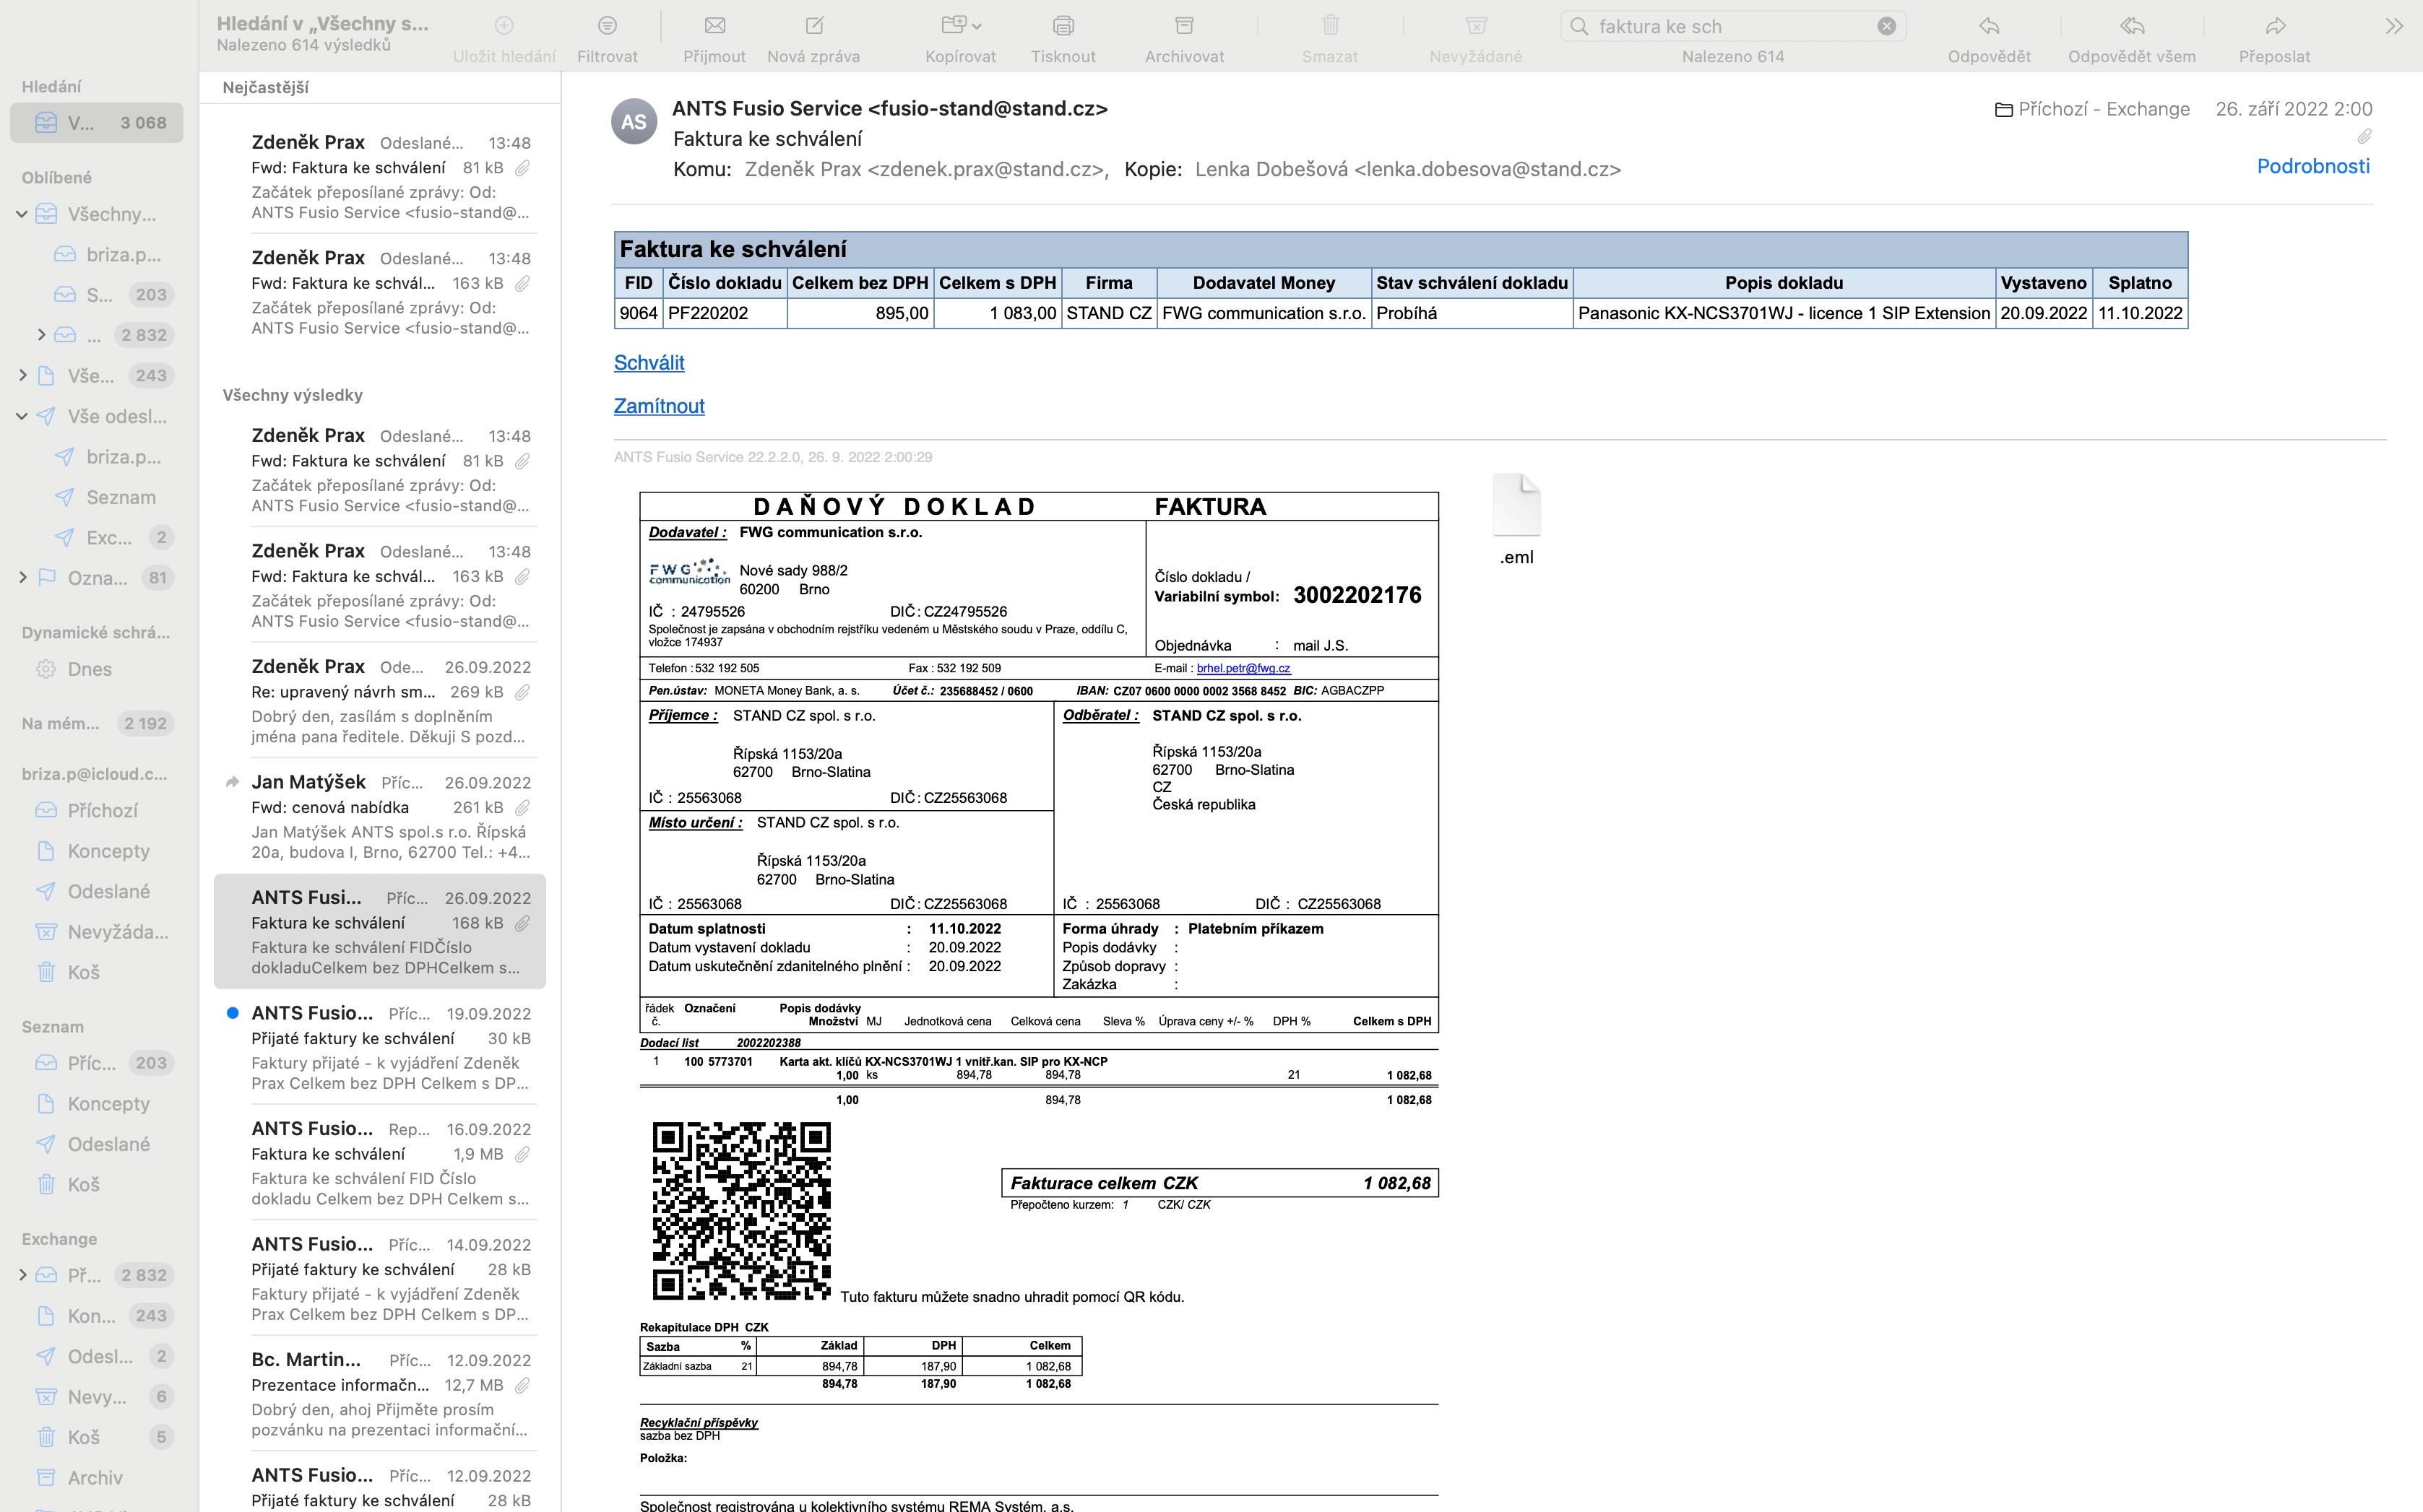Collapse the Vše odeslané mailbox group
Viewport: 2423px width, 1512px height.
(x=22, y=416)
